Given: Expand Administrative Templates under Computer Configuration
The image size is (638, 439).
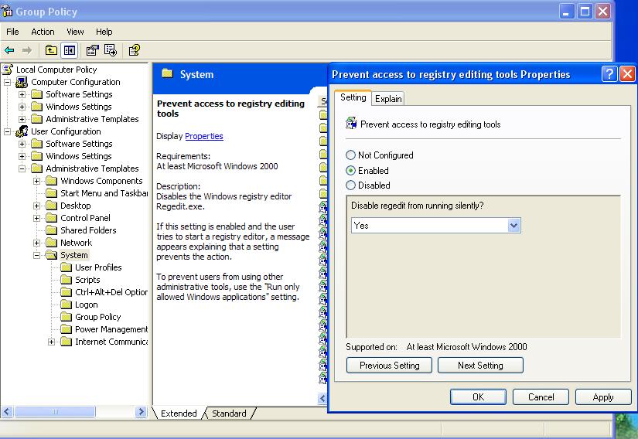Looking at the screenshot, I should click(22, 119).
